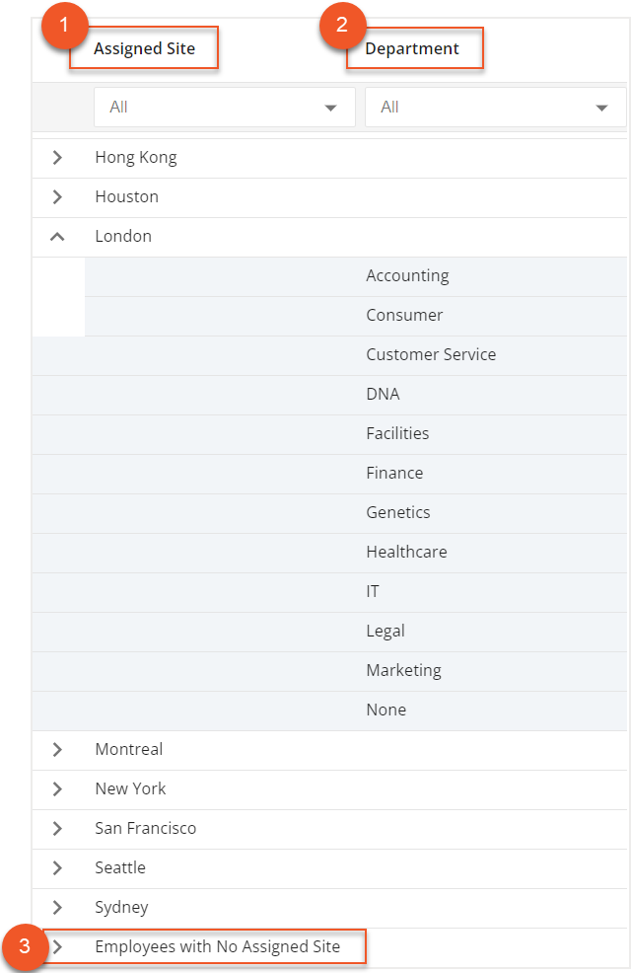The image size is (631, 973).
Task: Expand the New York site row
Action: [57, 789]
